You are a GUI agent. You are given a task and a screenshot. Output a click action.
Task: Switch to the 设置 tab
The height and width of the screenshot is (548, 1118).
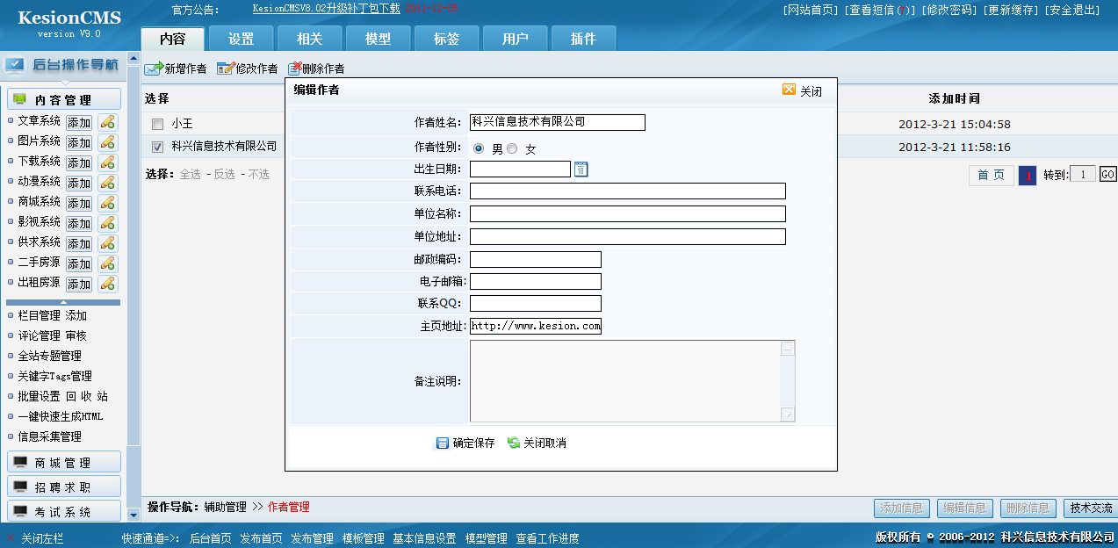[x=241, y=39]
